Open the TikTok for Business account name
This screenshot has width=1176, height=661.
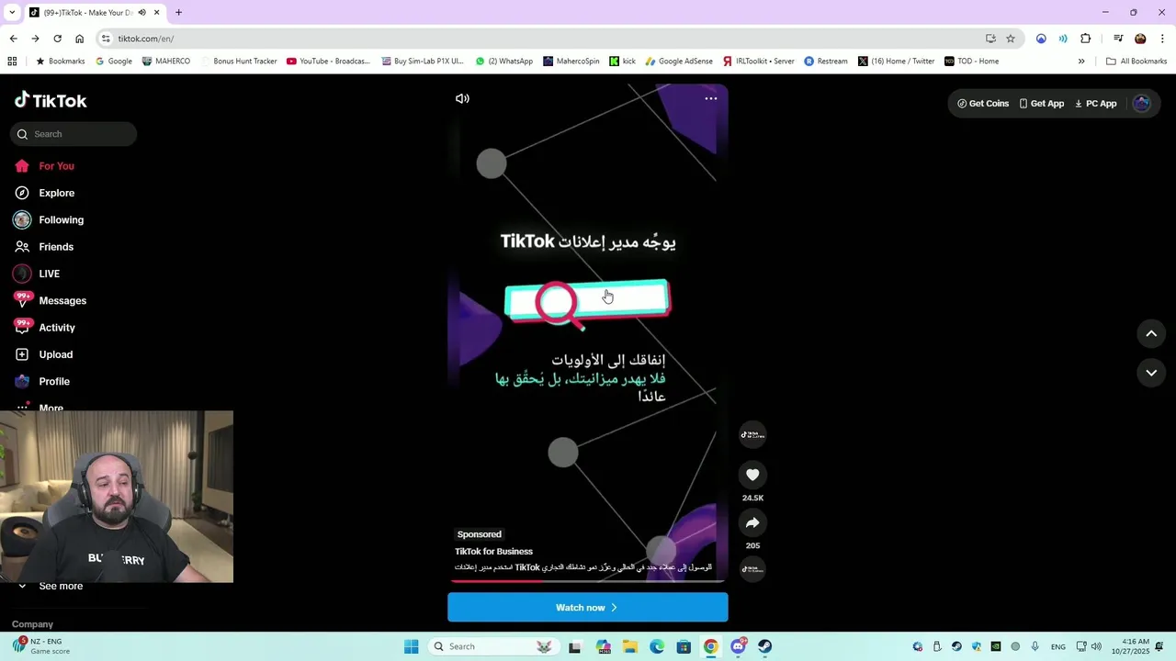click(493, 551)
